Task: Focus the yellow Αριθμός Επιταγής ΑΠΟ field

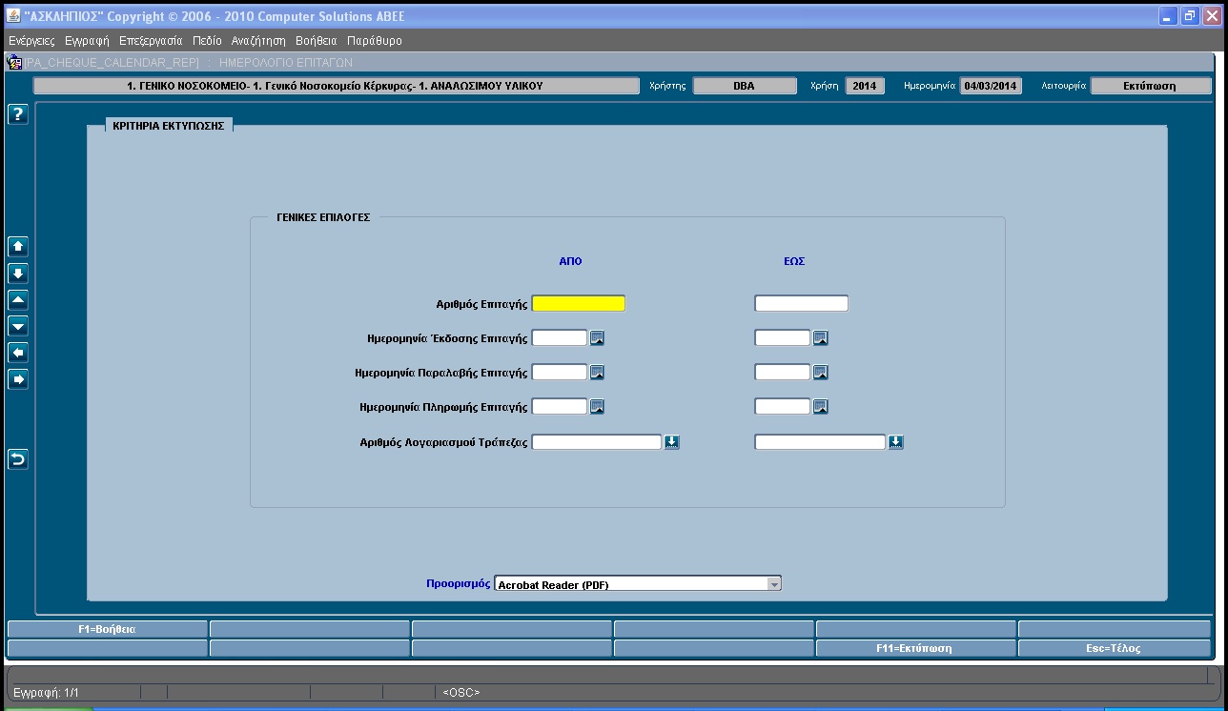Action: point(578,304)
